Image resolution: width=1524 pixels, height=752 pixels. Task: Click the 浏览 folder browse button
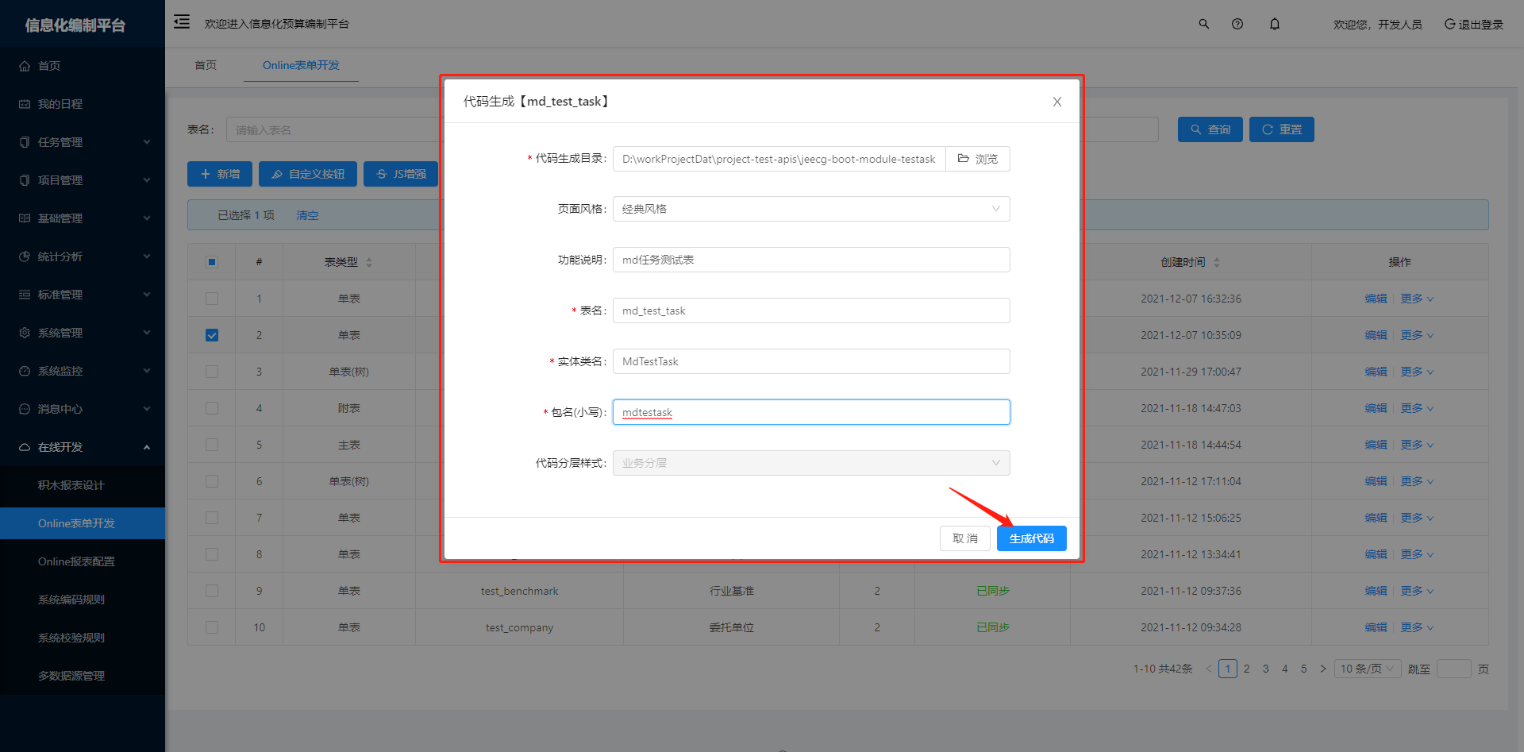(978, 159)
